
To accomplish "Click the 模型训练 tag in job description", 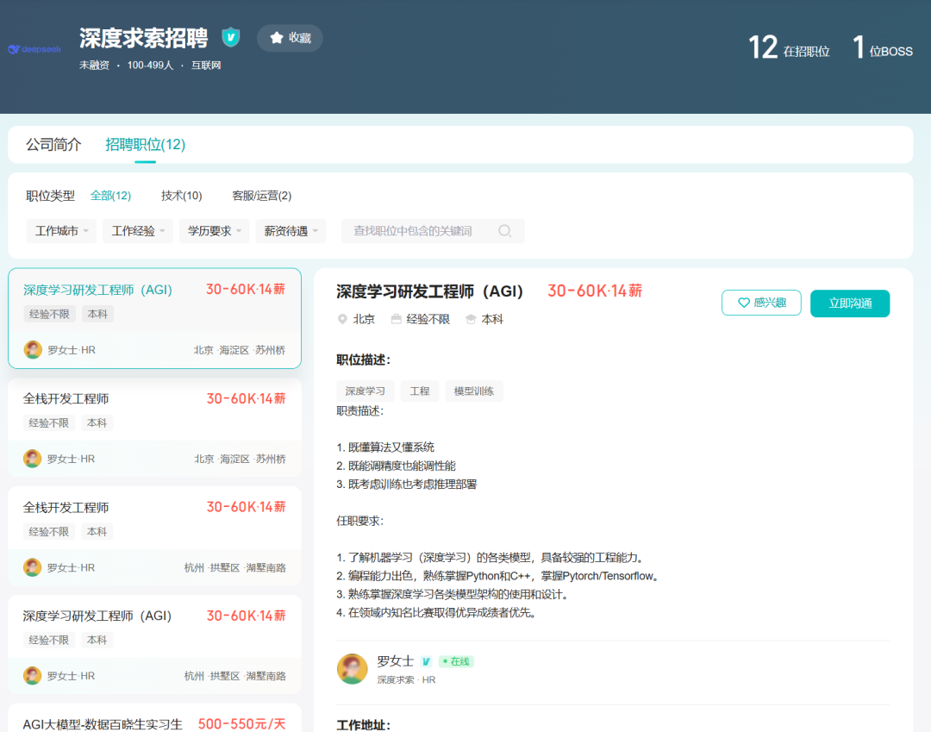I will (474, 391).
